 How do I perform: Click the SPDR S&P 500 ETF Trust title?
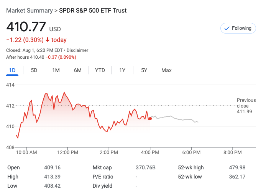[93, 11]
